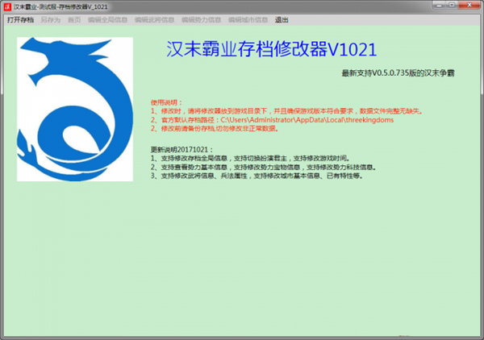484x340 pixels.
Task: Choose 编辑势力信息 in the menu bar
Action: coord(201,19)
